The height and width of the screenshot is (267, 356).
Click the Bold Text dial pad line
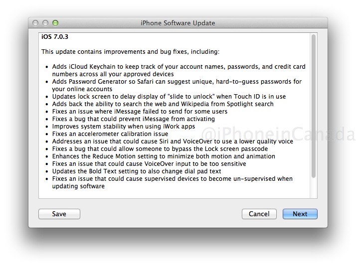click(x=137, y=171)
